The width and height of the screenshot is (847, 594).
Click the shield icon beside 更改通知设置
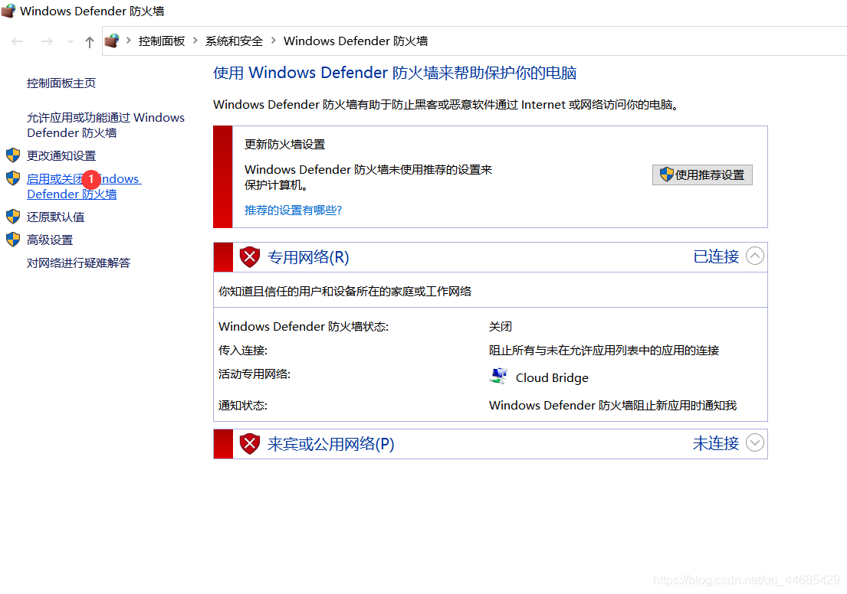[x=13, y=155]
